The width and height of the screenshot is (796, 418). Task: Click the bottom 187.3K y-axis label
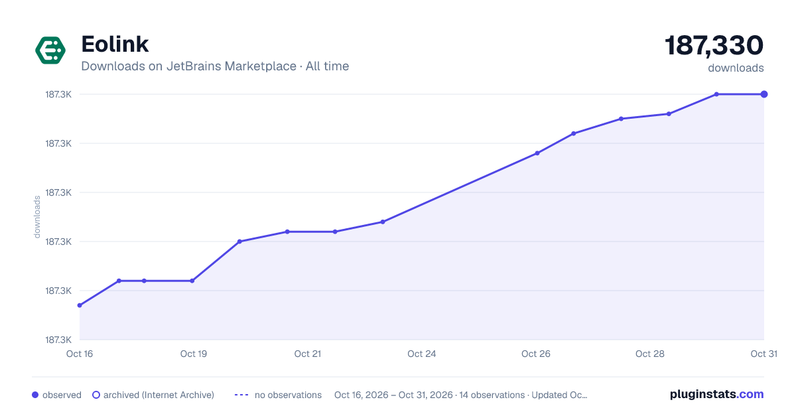58,340
